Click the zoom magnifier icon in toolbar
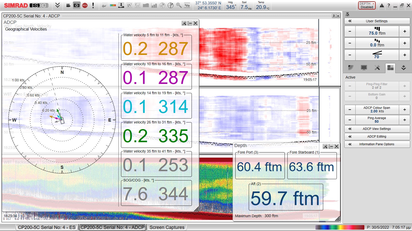The height and width of the screenshot is (231, 412). (179, 5)
